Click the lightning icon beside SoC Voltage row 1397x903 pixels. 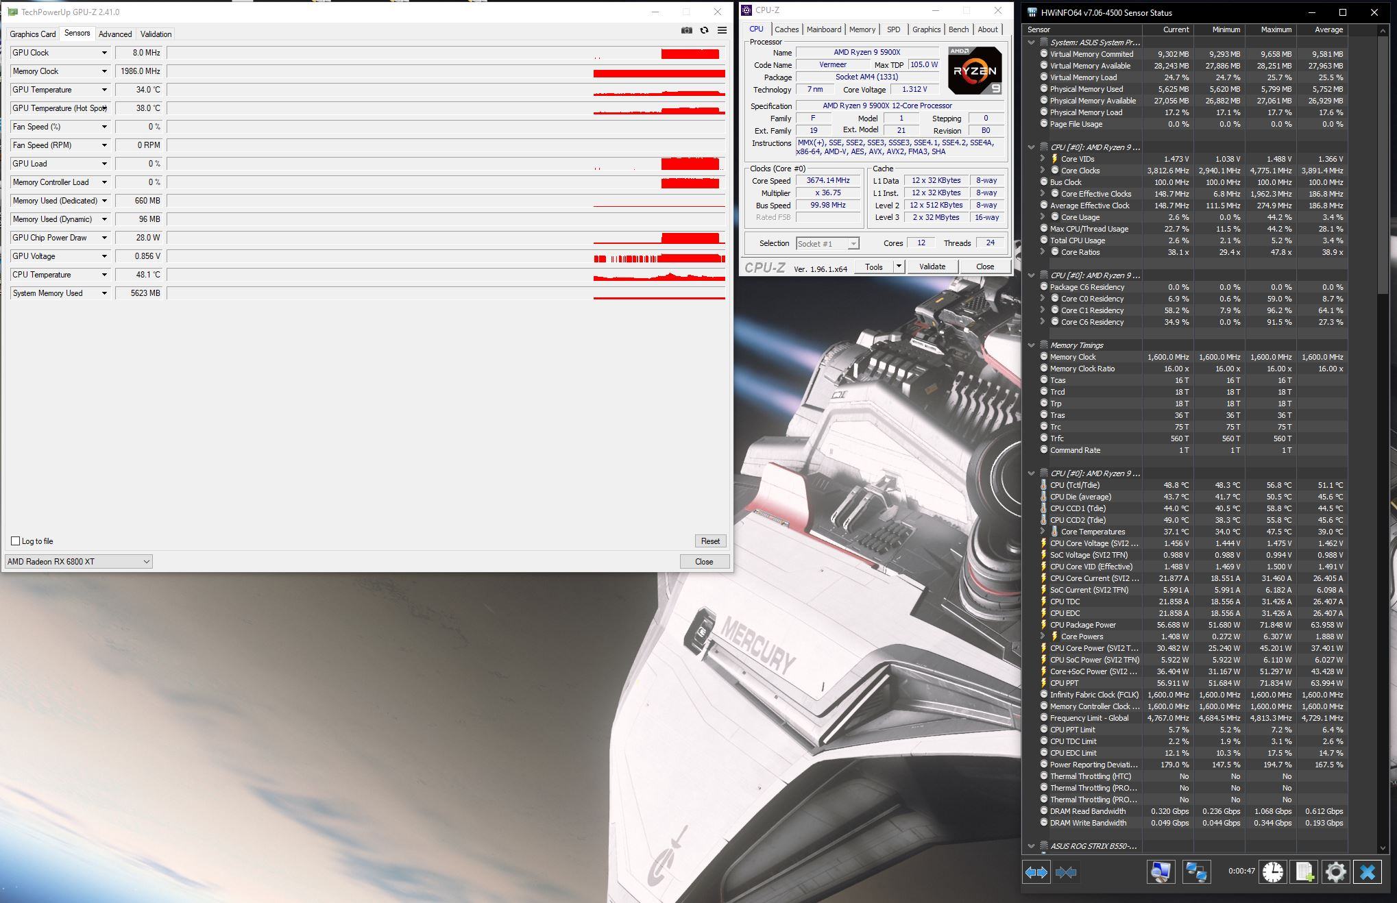(1043, 555)
